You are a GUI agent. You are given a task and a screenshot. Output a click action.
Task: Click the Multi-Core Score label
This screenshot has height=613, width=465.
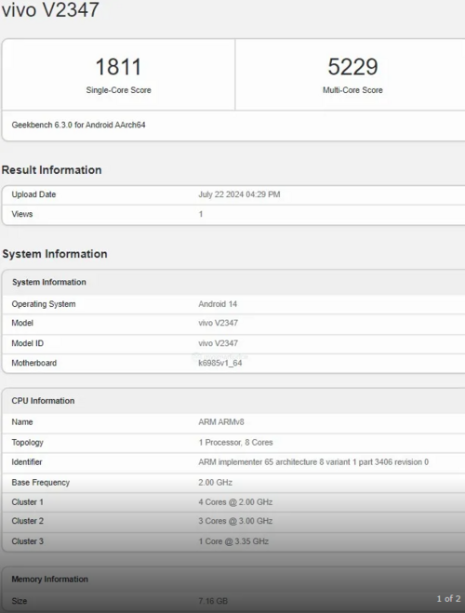click(352, 90)
